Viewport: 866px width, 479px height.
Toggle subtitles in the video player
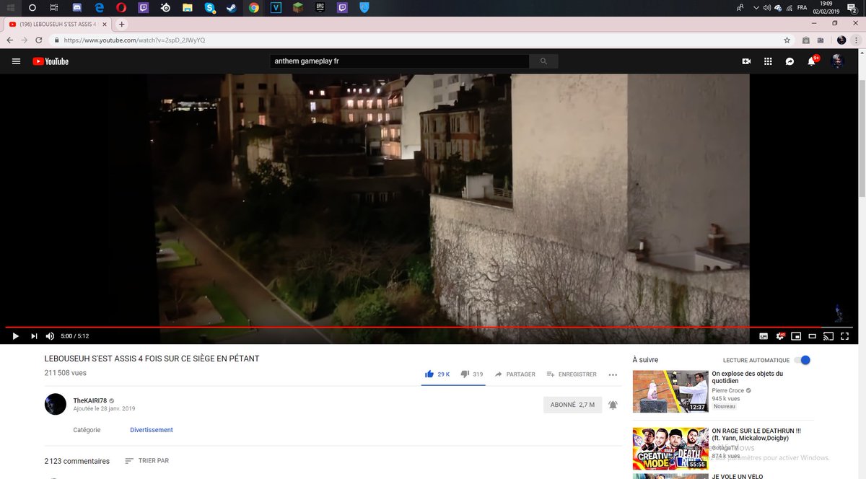point(764,336)
